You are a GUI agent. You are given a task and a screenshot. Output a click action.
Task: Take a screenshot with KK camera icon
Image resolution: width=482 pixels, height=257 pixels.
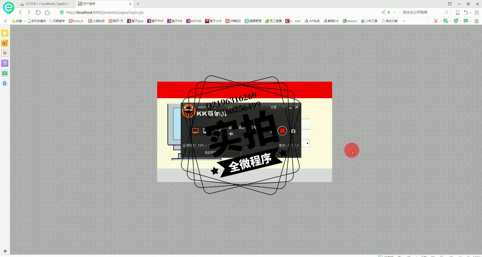(293, 131)
